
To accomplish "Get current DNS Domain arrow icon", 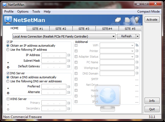I will 137,73.
